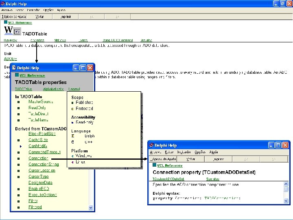
Task: Click the scroll down arrow in the properties popup
Action: coord(91,208)
